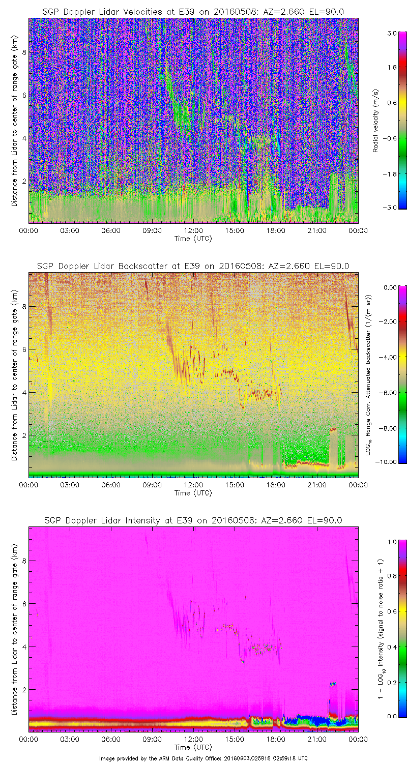This screenshot has height=763, width=407.
Task: Click the Velocities plot's distance y-axis label
Action: [14, 121]
